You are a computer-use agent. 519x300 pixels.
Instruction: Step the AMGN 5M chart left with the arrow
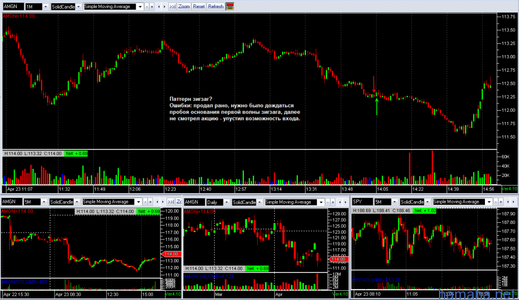pos(157,202)
